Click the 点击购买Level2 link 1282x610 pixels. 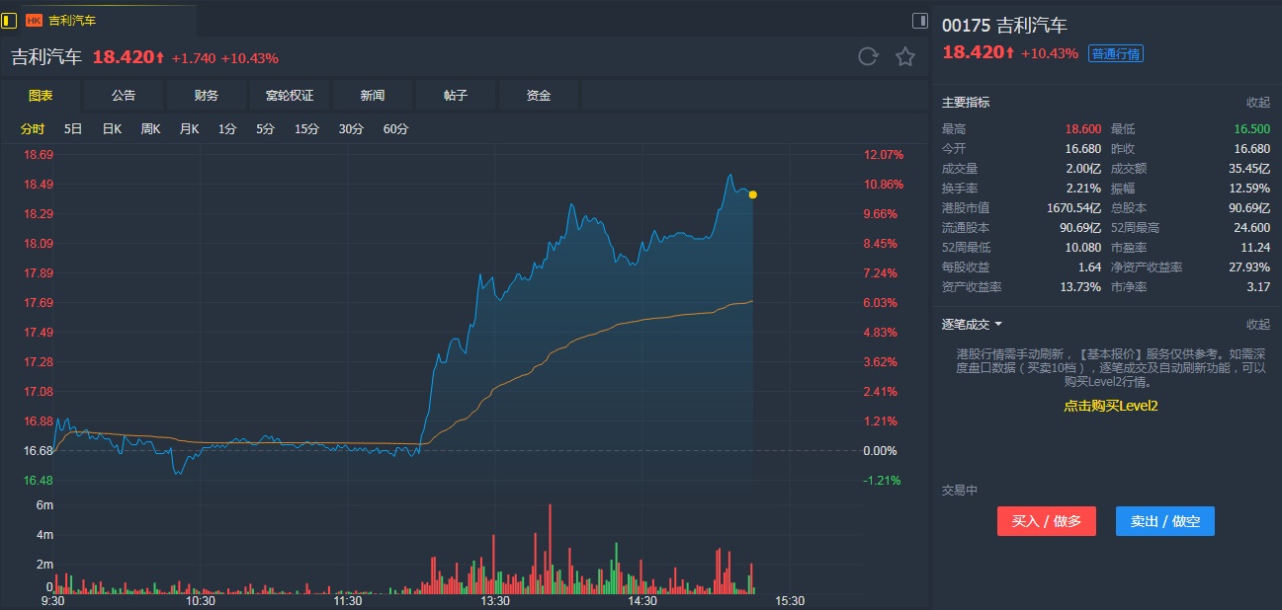[x=1110, y=406]
